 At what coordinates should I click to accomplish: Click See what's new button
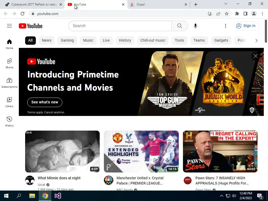click(x=44, y=102)
